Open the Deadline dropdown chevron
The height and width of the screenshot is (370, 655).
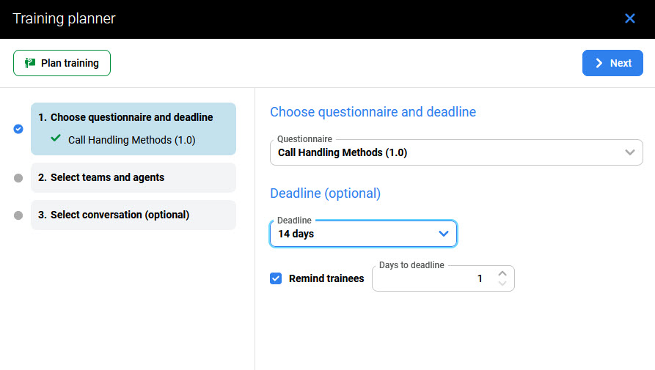[x=443, y=234]
